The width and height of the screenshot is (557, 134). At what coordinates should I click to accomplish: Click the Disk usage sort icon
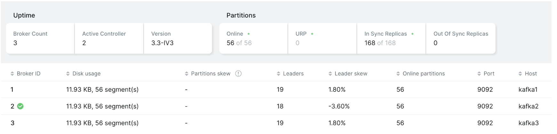(x=68, y=74)
